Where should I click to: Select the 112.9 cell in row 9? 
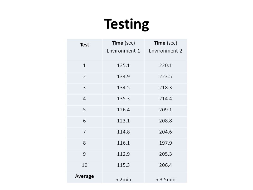(123, 155)
